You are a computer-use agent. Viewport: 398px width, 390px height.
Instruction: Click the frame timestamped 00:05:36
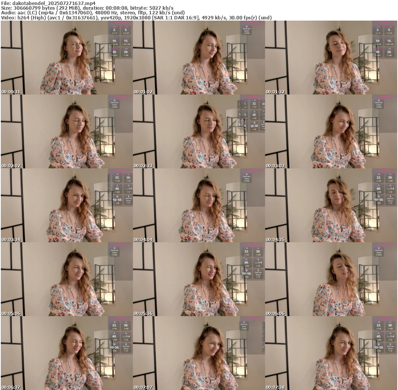[199, 279]
